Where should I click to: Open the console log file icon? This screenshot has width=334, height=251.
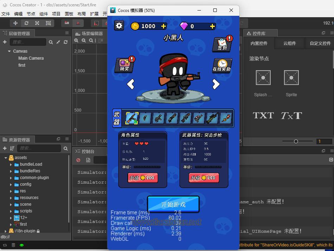click(x=88, y=160)
